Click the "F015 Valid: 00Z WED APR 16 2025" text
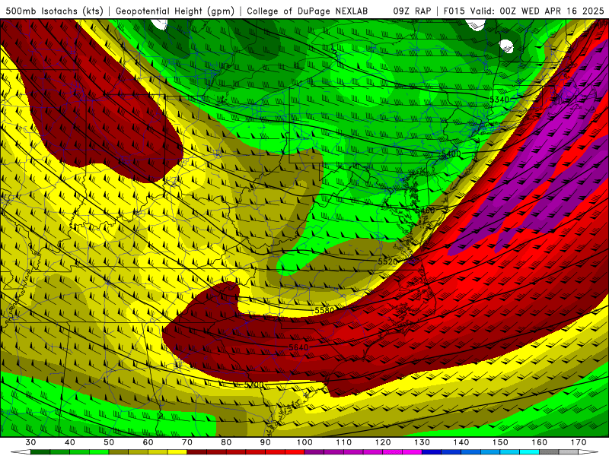 (524, 11)
